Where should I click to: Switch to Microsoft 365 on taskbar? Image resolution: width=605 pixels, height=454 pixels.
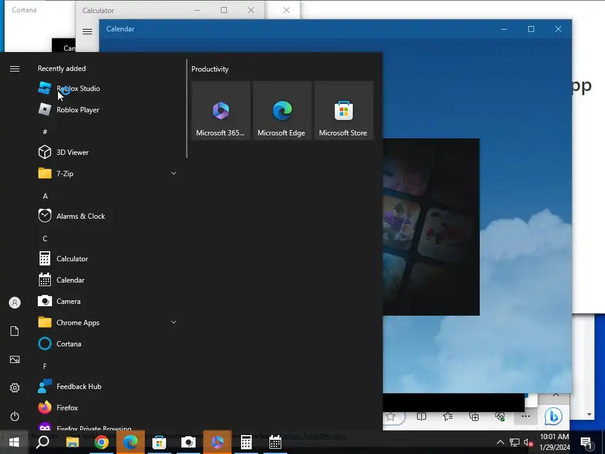point(217,442)
